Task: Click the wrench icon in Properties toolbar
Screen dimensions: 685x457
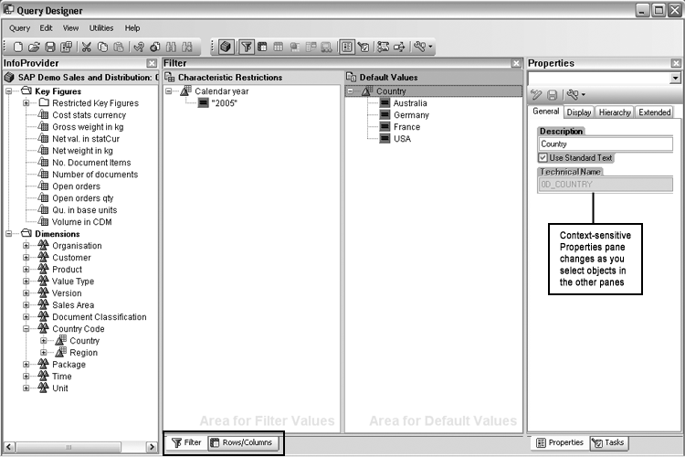Action: coord(573,94)
